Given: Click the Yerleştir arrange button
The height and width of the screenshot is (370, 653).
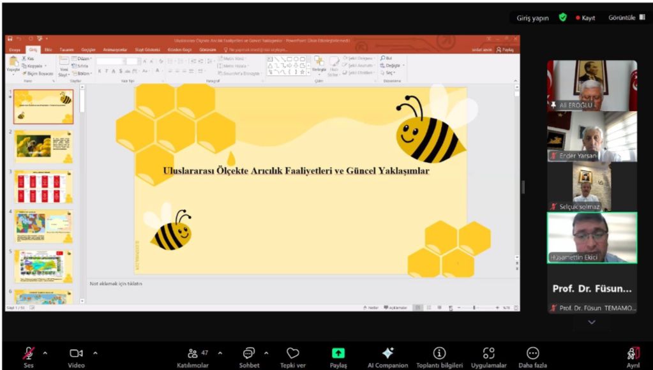Looking at the screenshot, I should coord(319,66).
